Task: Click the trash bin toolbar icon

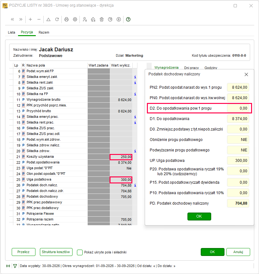Action: [102, 19]
